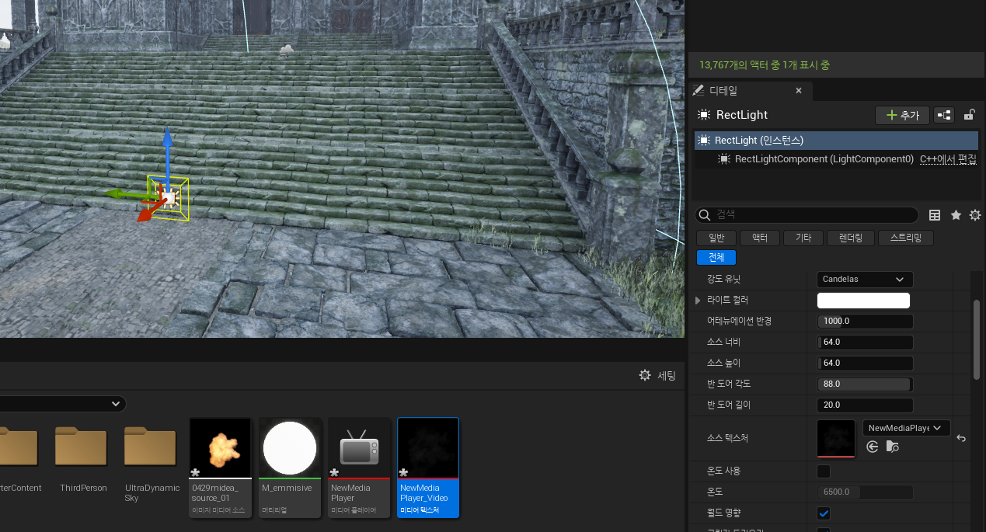Image resolution: width=986 pixels, height=532 pixels.
Task: Open the content browser filter dropdown arrow
Action: coord(116,404)
